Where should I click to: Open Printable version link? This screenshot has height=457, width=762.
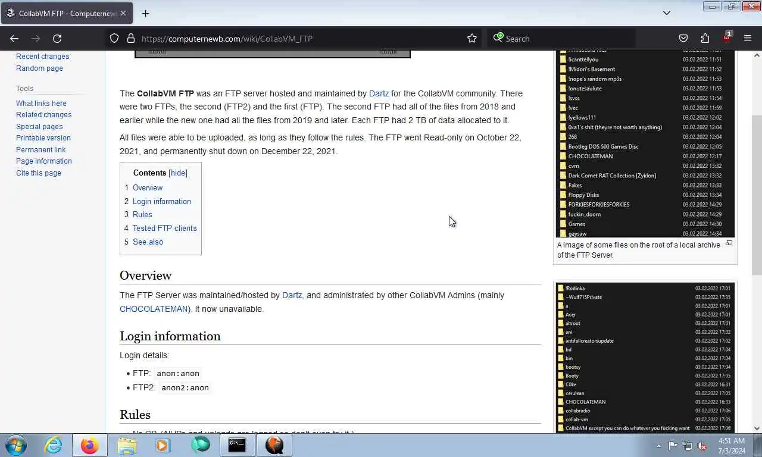(x=43, y=138)
